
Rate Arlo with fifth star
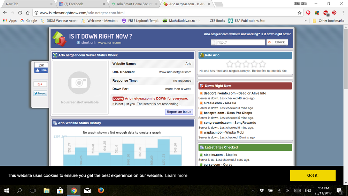pos(262,64)
